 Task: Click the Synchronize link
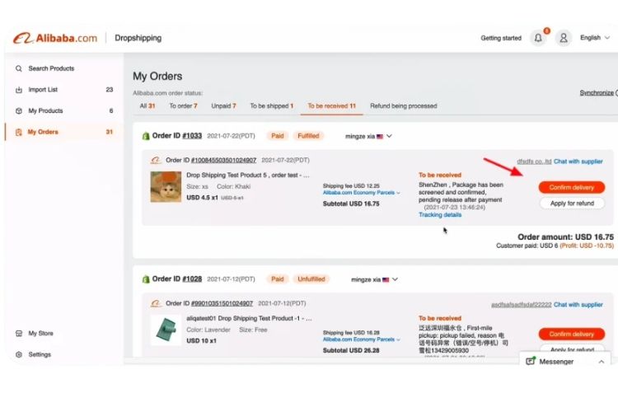pos(597,92)
